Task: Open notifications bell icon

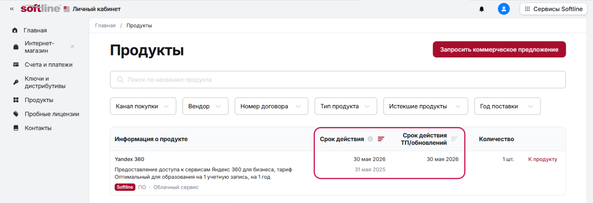Action: pyautogui.click(x=481, y=9)
